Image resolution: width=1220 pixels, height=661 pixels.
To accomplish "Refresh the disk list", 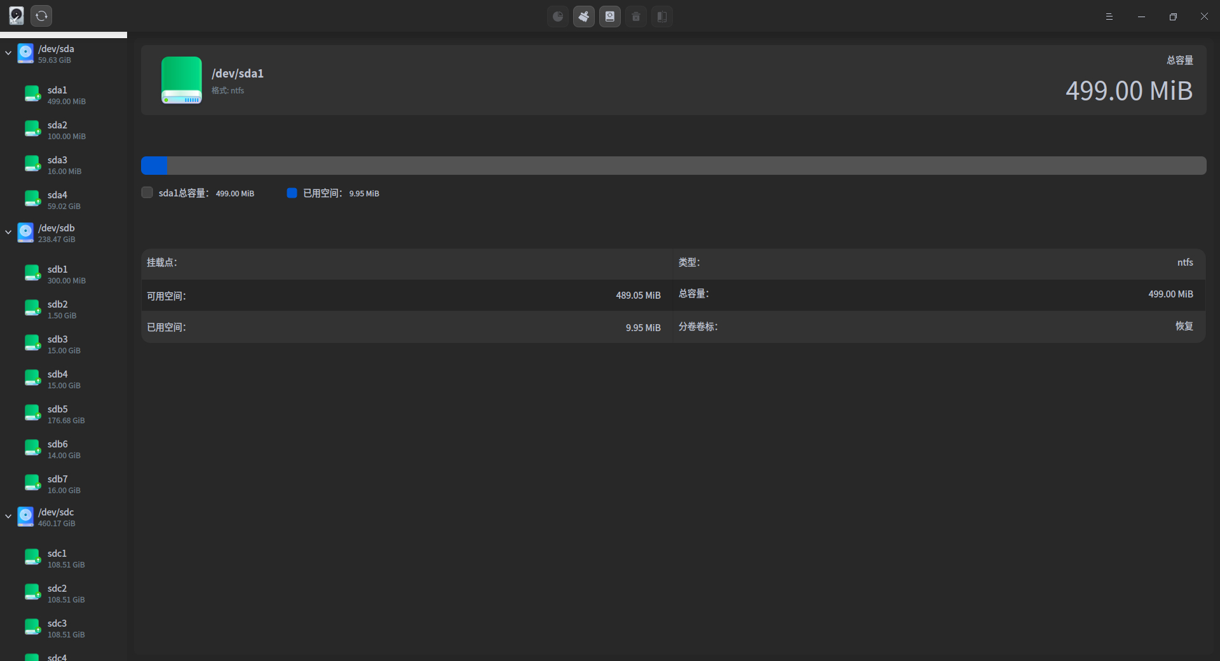I will click(41, 16).
